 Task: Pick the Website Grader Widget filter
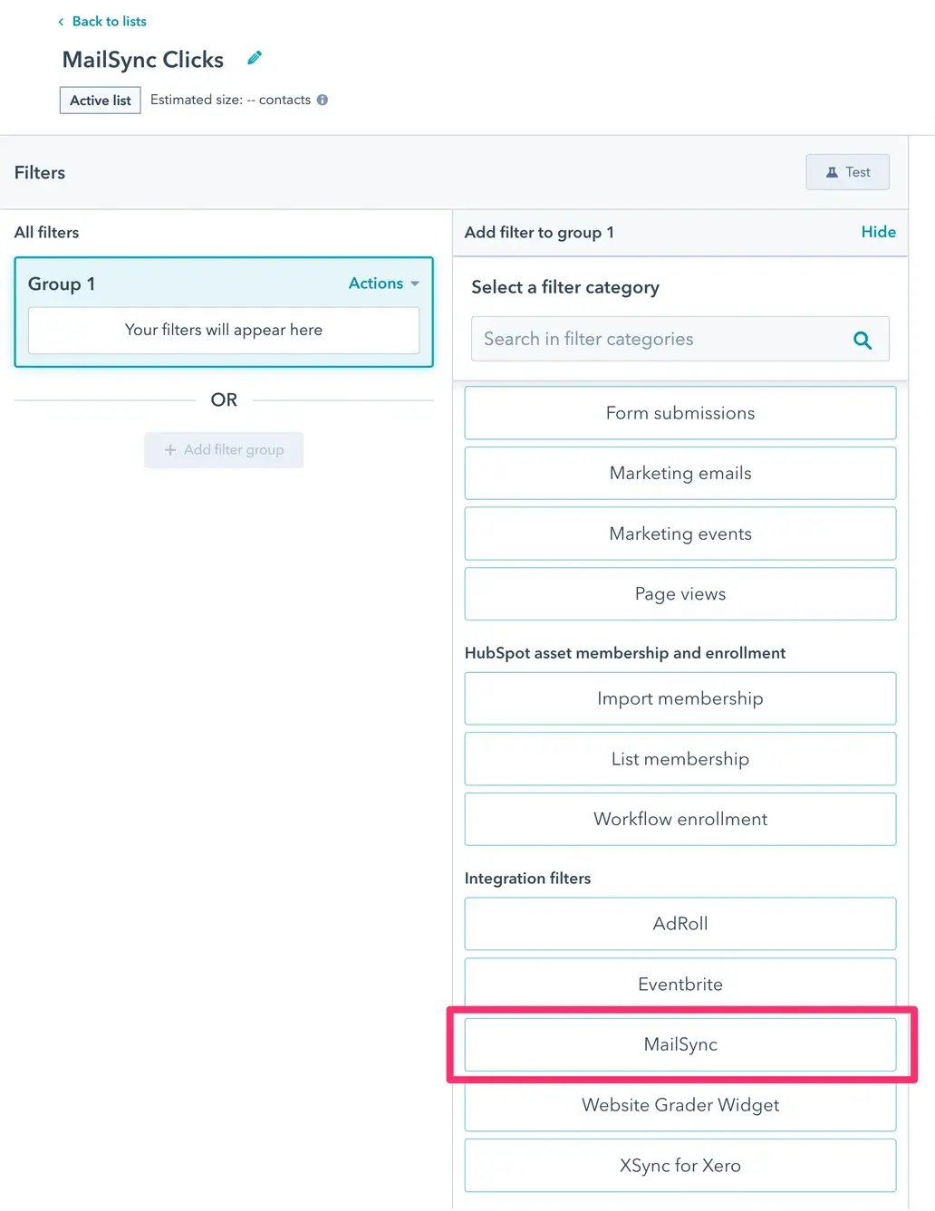coord(680,1105)
